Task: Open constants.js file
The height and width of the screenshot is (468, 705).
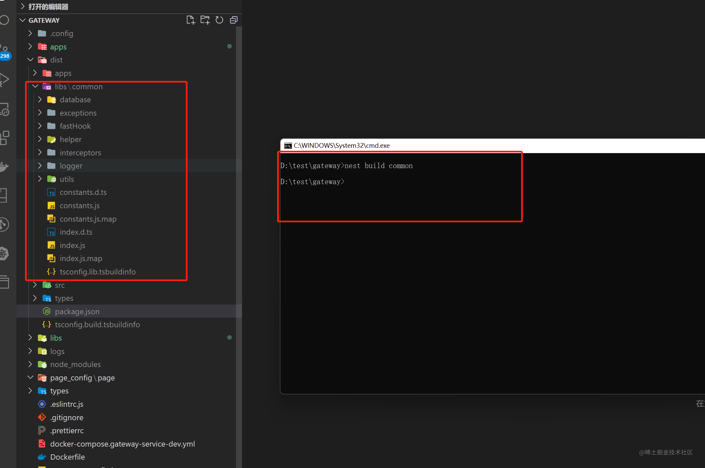Action: click(80, 206)
